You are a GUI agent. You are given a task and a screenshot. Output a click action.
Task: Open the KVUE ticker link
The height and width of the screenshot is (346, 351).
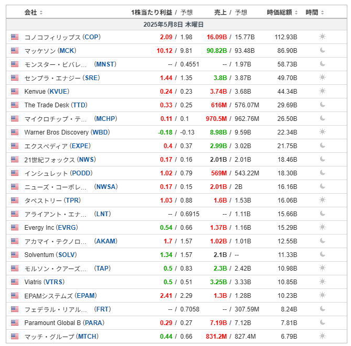(x=58, y=92)
